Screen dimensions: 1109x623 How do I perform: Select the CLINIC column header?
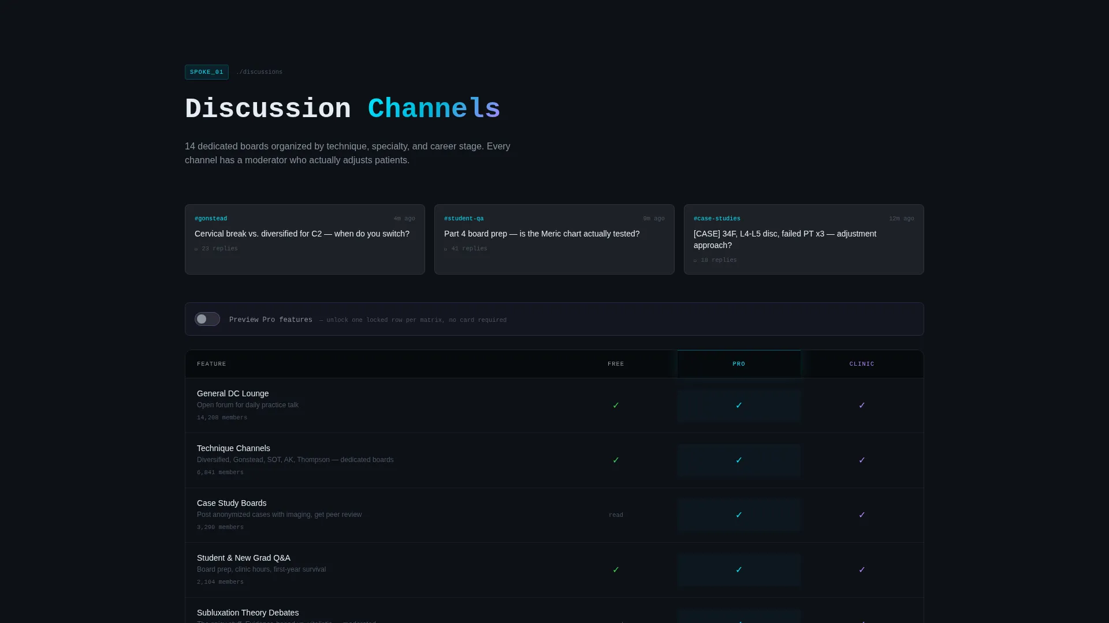[x=862, y=364]
